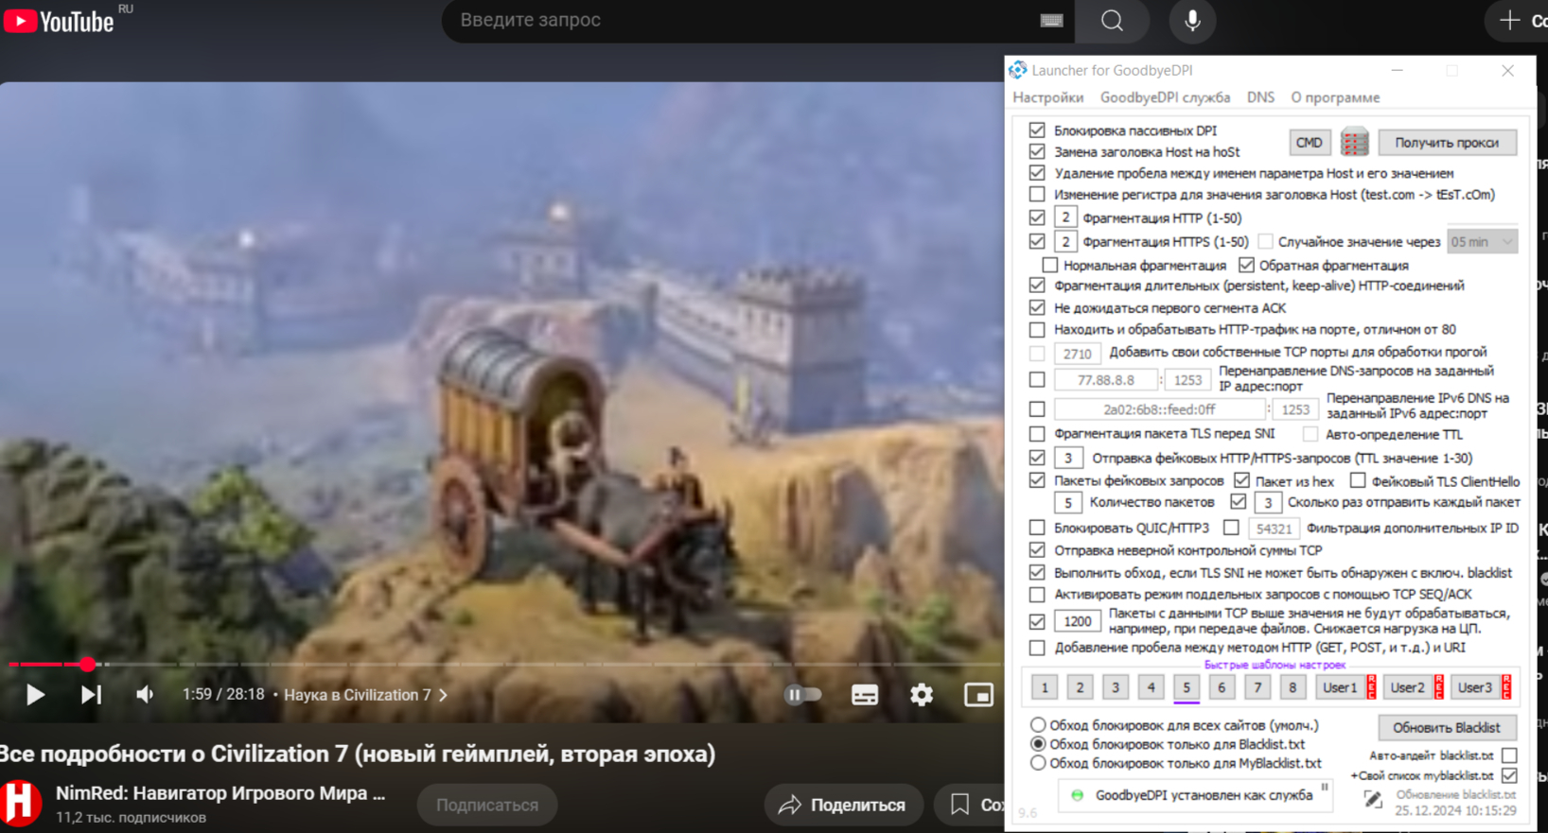Toggle the 'Фрагментация HTTP (1-50)' checkbox
This screenshot has width=1548, height=833.
click(1037, 217)
